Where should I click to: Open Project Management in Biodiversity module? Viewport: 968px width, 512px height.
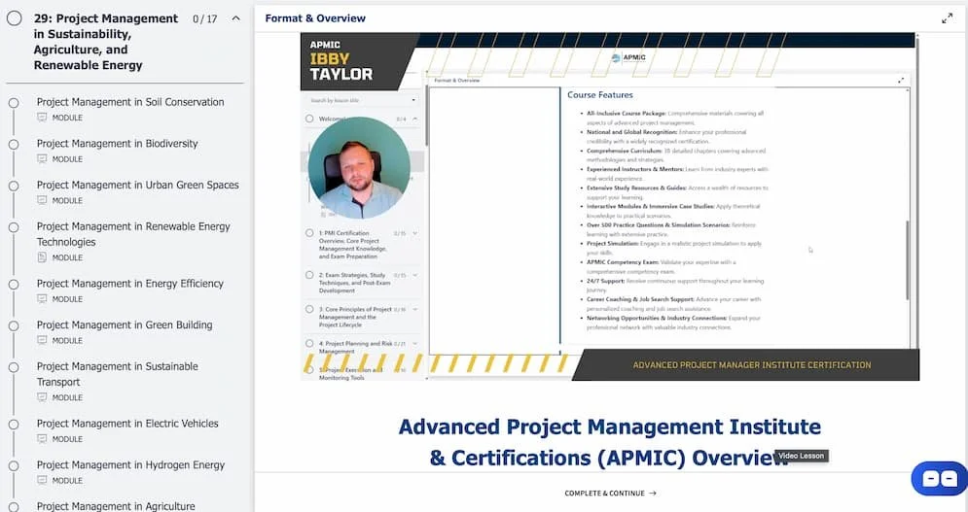[x=118, y=143]
